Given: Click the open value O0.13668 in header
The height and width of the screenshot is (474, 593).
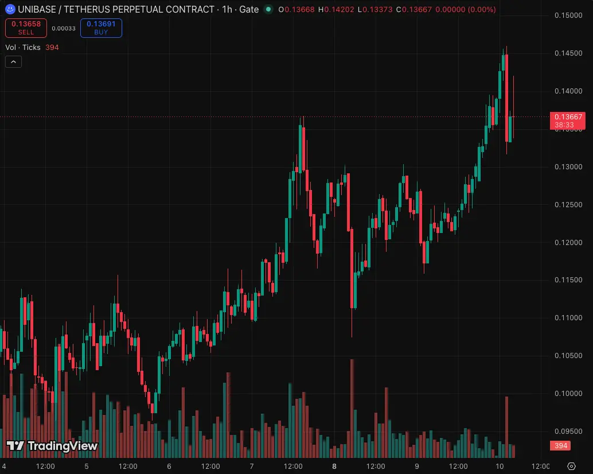Looking at the screenshot, I should [x=296, y=9].
